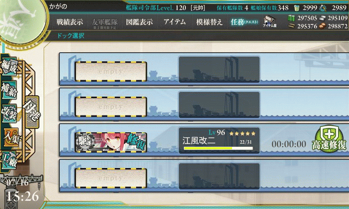Screen dimensions: 349x209
Task: Use 高速修復 instant repair bucket
Action: [329, 139]
